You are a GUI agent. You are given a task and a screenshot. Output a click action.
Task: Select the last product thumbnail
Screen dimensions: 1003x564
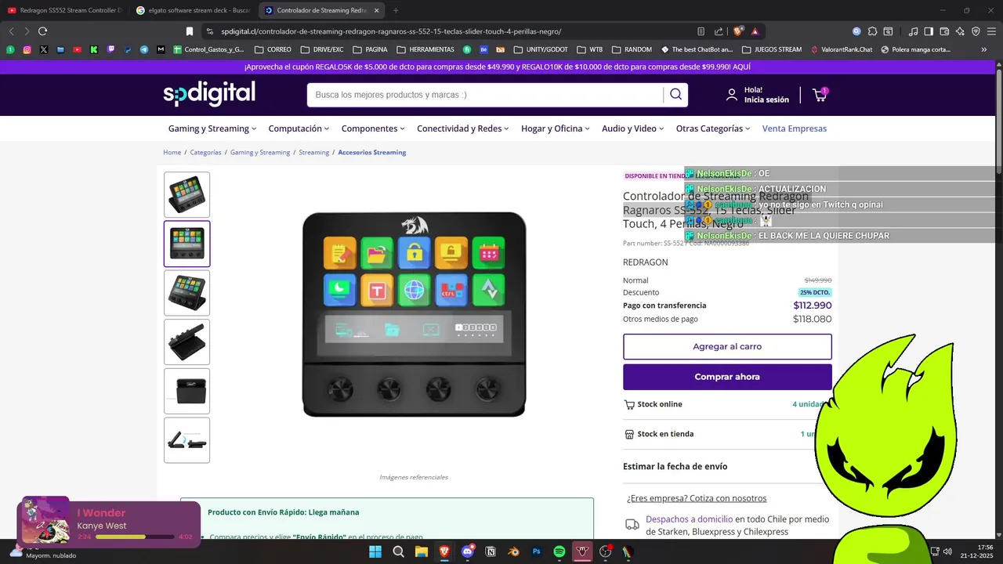(186, 440)
